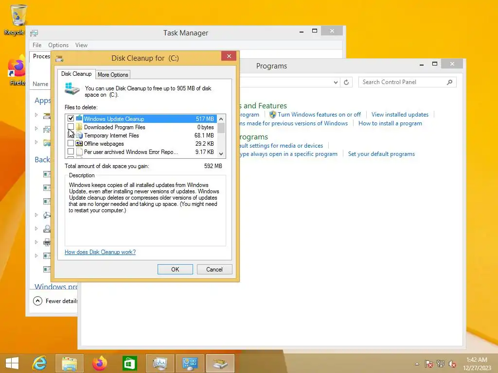Click the Windows Start button
The height and width of the screenshot is (373, 498).
[12, 363]
